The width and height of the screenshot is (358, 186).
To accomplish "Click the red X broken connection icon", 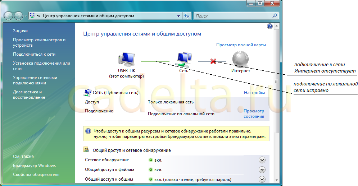I will [x=213, y=61].
